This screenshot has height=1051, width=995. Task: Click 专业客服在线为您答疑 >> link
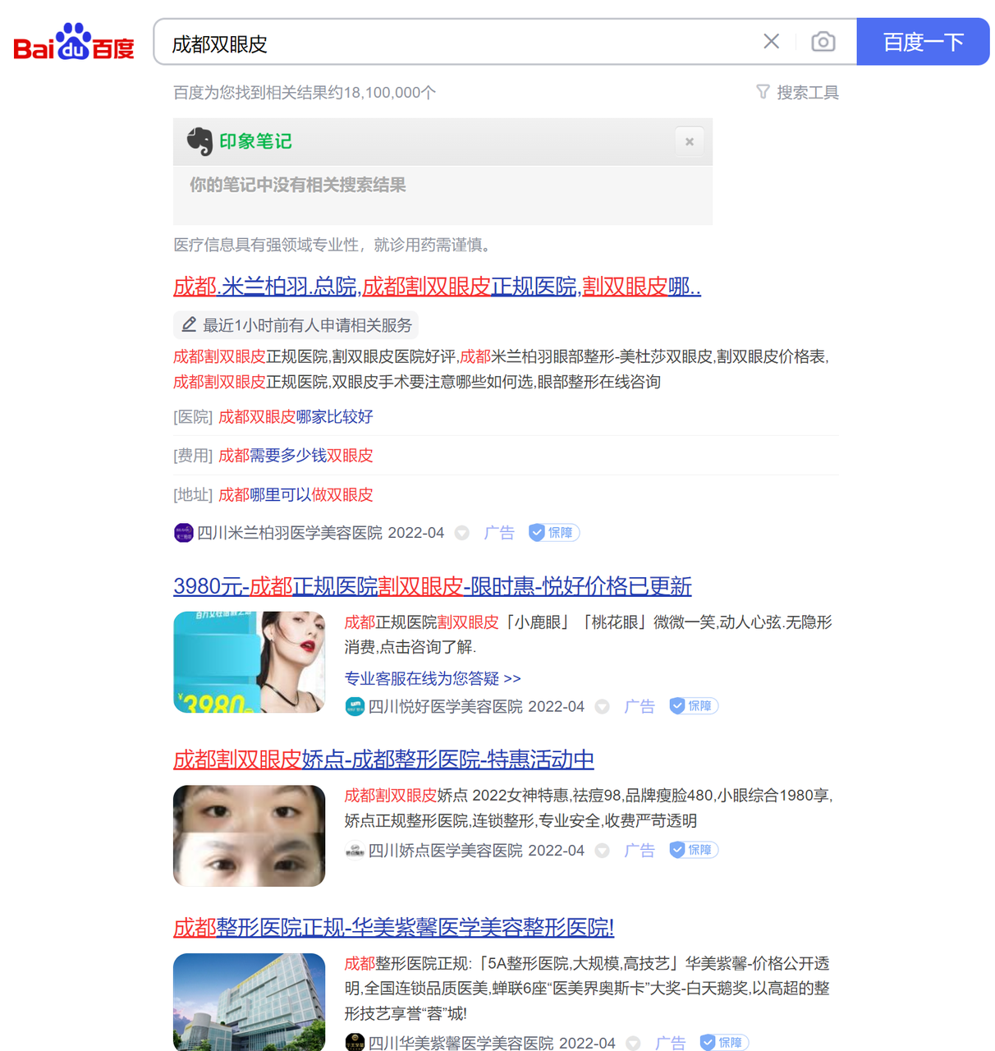point(433,678)
